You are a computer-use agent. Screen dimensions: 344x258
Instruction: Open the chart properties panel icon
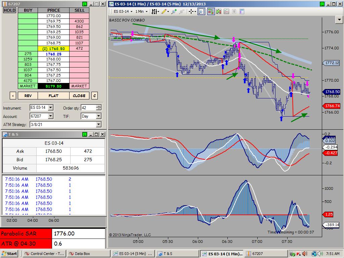point(242,12)
